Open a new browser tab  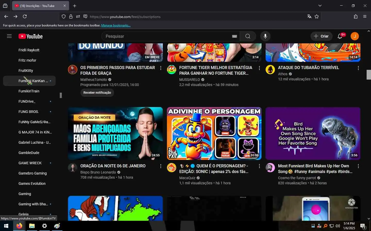click(x=74, y=6)
